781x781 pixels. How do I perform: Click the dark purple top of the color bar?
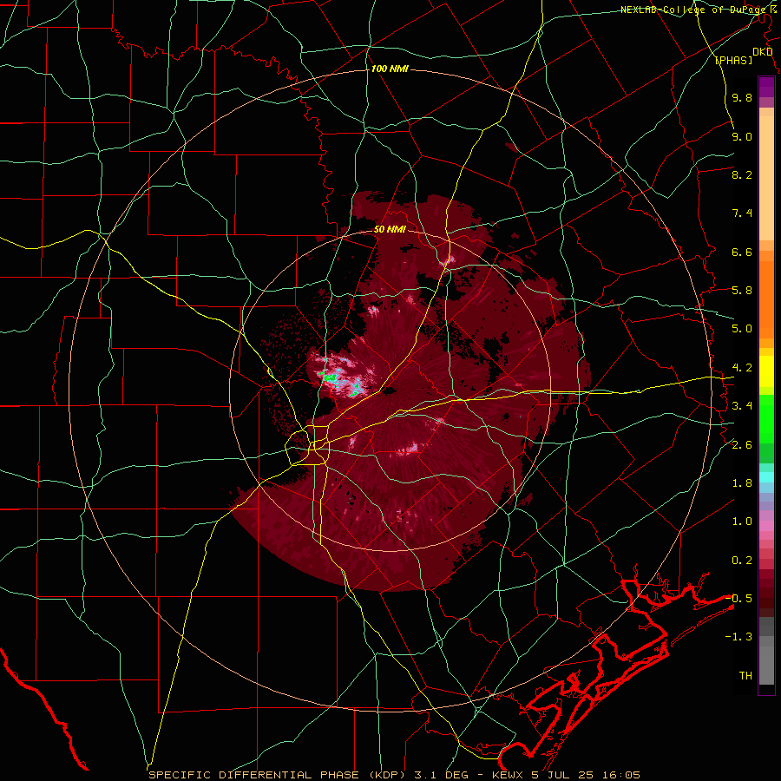766,87
